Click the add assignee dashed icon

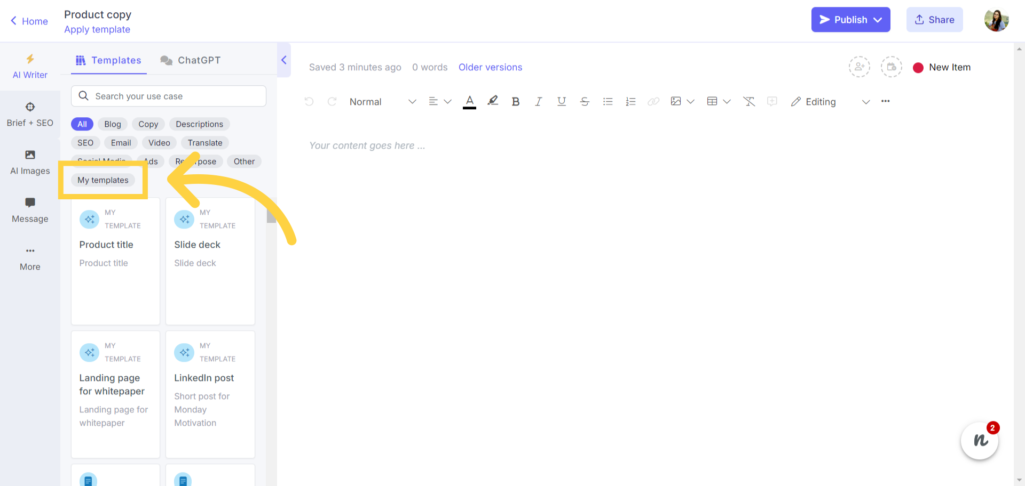pyautogui.click(x=860, y=67)
